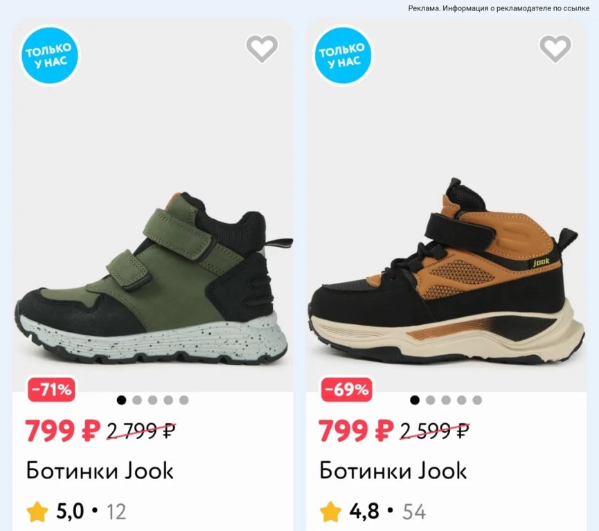Viewport: 599px width, 531px height.
Task: Select fourth image dot for orange boots
Action: pos(461,400)
